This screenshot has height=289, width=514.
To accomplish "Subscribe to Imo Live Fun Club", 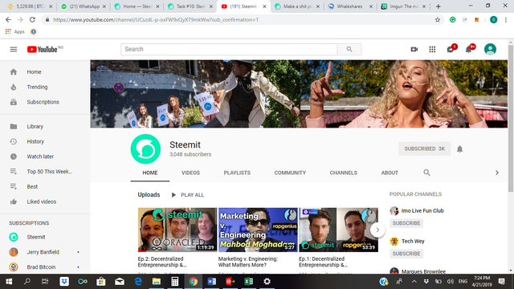I will [406, 223].
